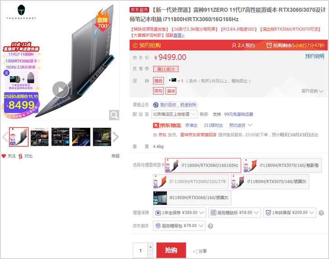This screenshot has height=259, width=329.
Task: Open the 北京海淀区上地街道 delivery address dropdown
Action: [174, 114]
